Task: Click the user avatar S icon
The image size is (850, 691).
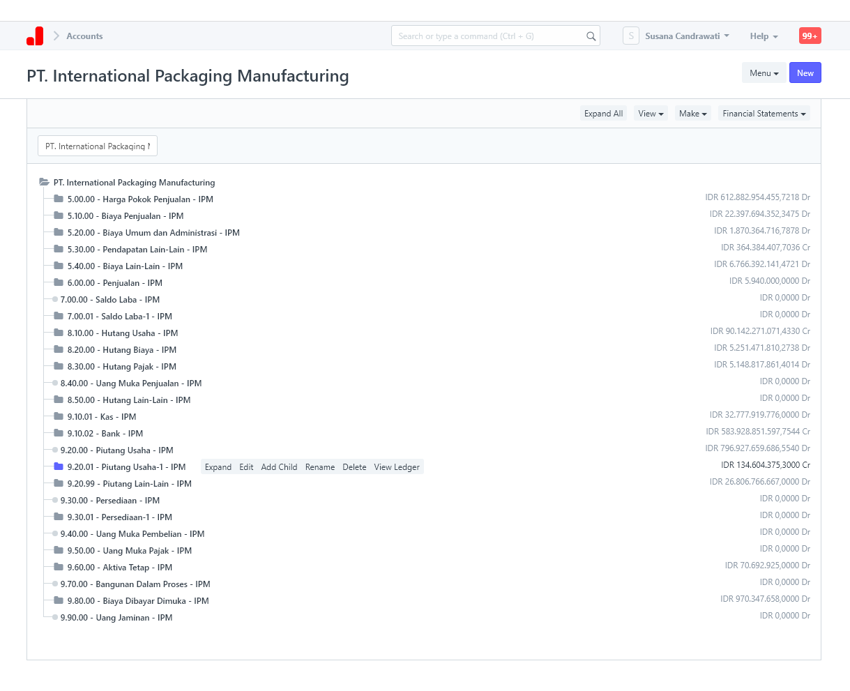Action: [x=630, y=36]
